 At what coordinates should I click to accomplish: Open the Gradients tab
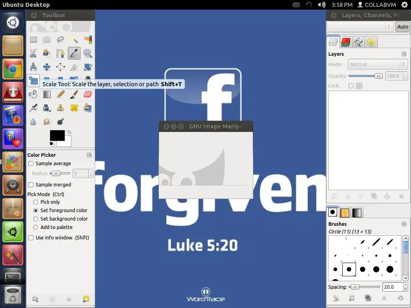tap(356, 213)
